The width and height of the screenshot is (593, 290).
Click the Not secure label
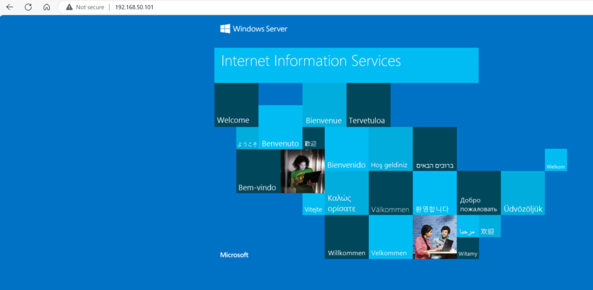pyautogui.click(x=90, y=7)
